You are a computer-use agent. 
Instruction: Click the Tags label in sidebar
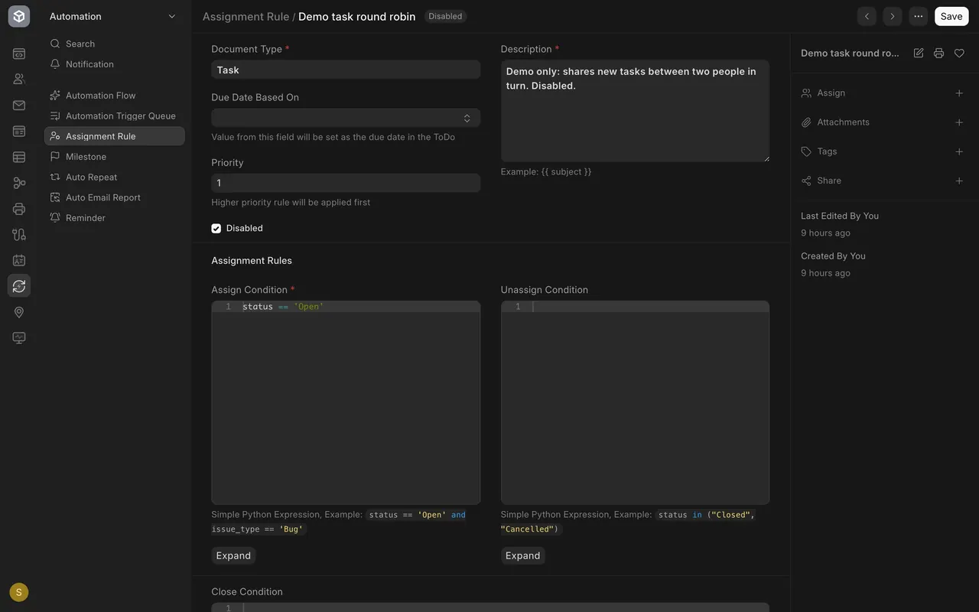pos(827,151)
